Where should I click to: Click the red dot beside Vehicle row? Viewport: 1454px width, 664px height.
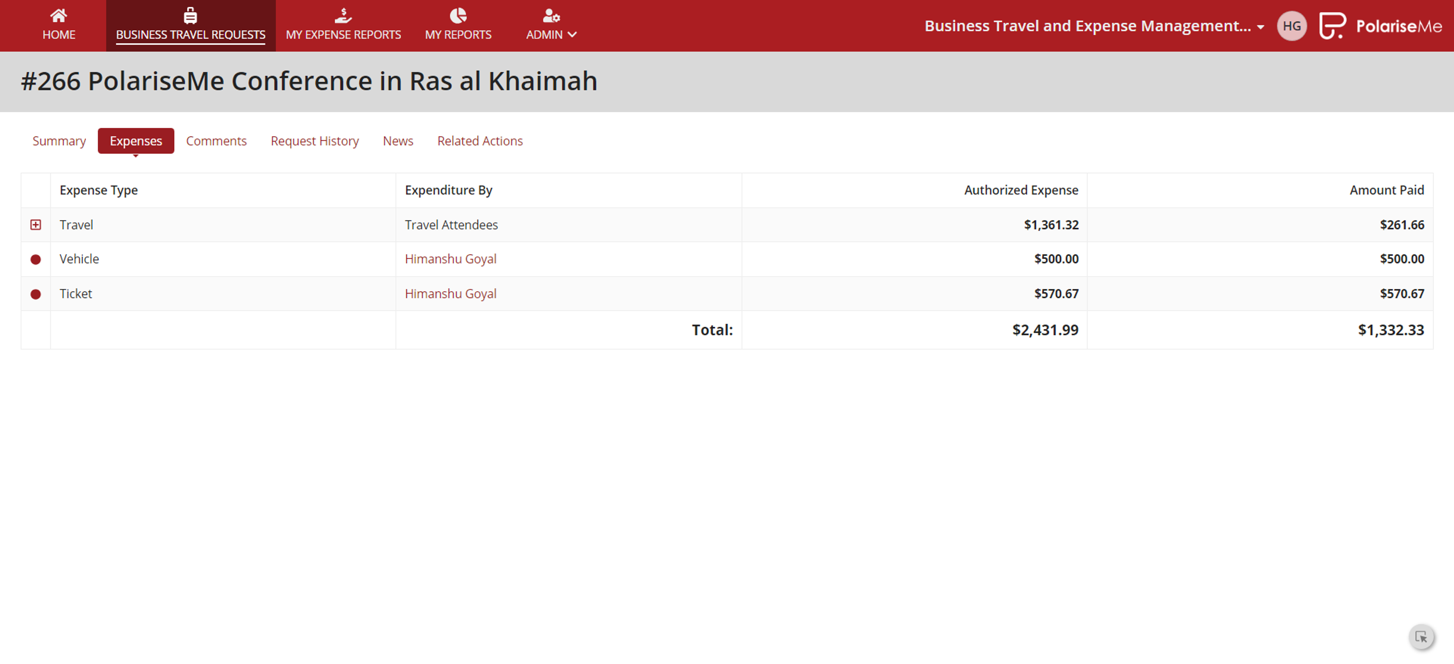click(x=36, y=259)
